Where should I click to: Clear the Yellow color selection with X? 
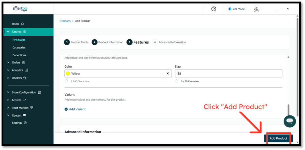point(168,74)
